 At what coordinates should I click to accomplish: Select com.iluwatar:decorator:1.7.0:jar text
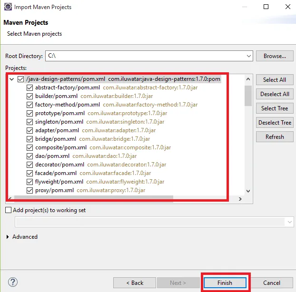(x=127, y=165)
